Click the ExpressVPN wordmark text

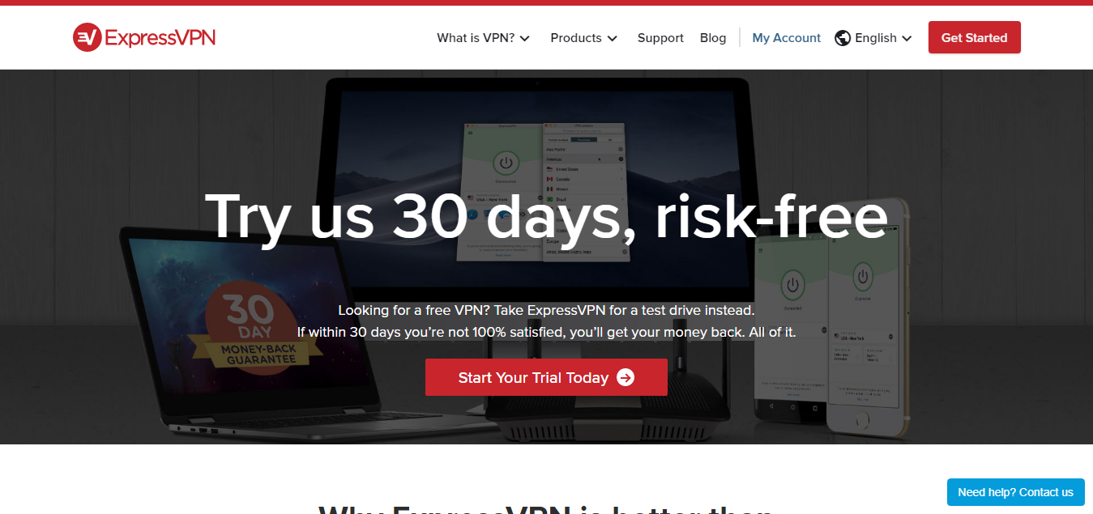point(160,37)
